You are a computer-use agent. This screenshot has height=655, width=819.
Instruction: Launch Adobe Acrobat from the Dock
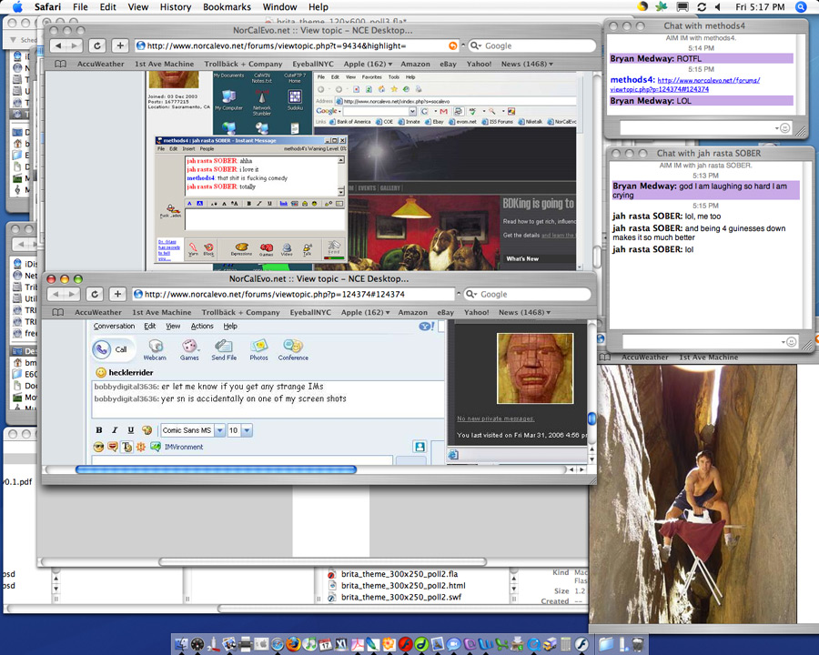click(x=358, y=644)
